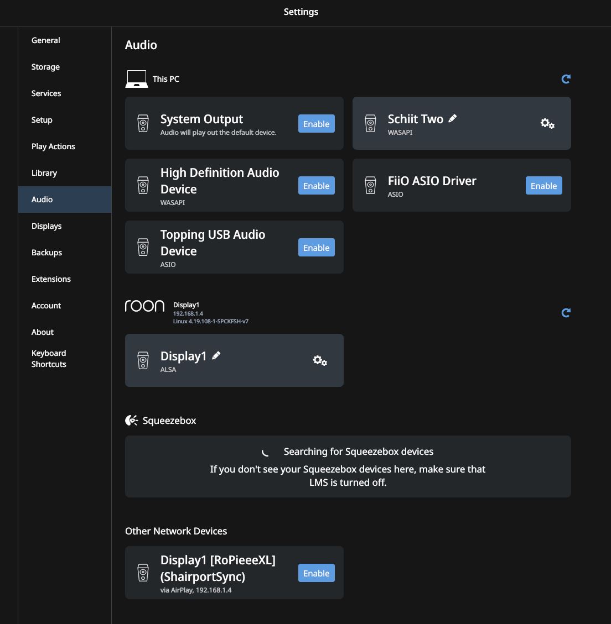
Task: Enable Topping USB Audio Device
Action: (x=316, y=248)
